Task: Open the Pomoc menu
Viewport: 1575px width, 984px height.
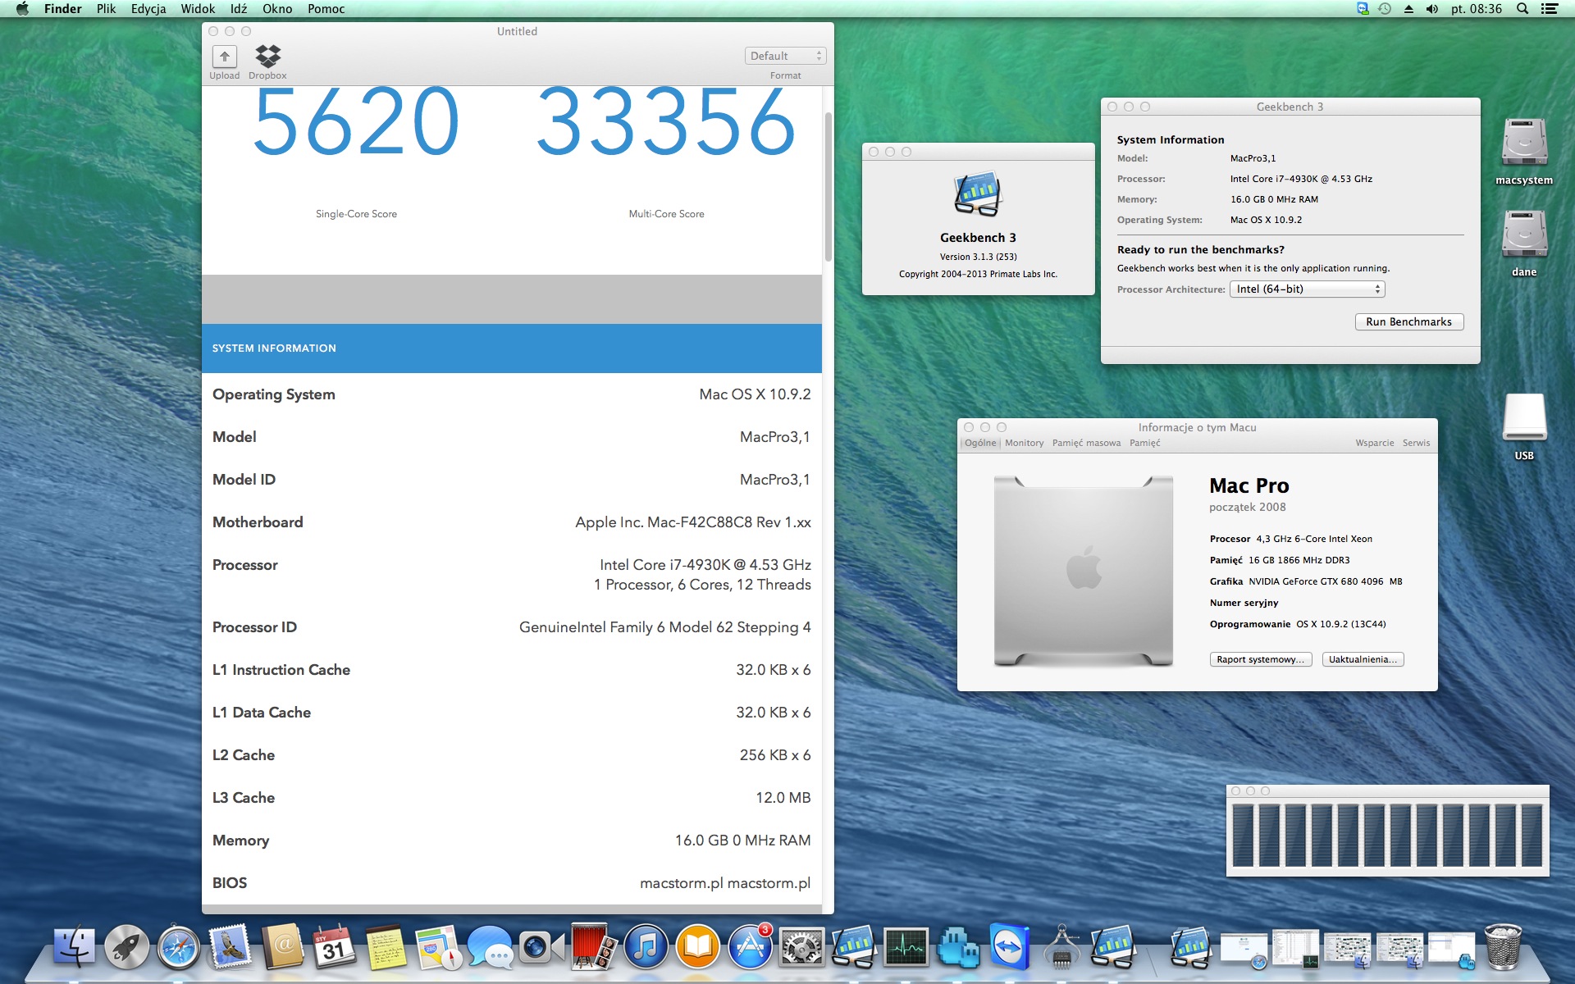Action: click(x=326, y=9)
